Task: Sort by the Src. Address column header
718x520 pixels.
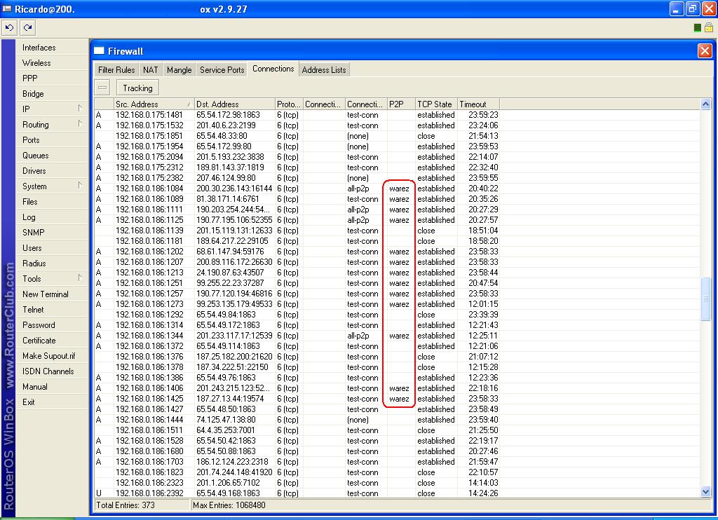Action: pyautogui.click(x=154, y=104)
